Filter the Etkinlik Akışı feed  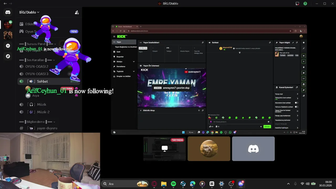click(x=199, y=111)
